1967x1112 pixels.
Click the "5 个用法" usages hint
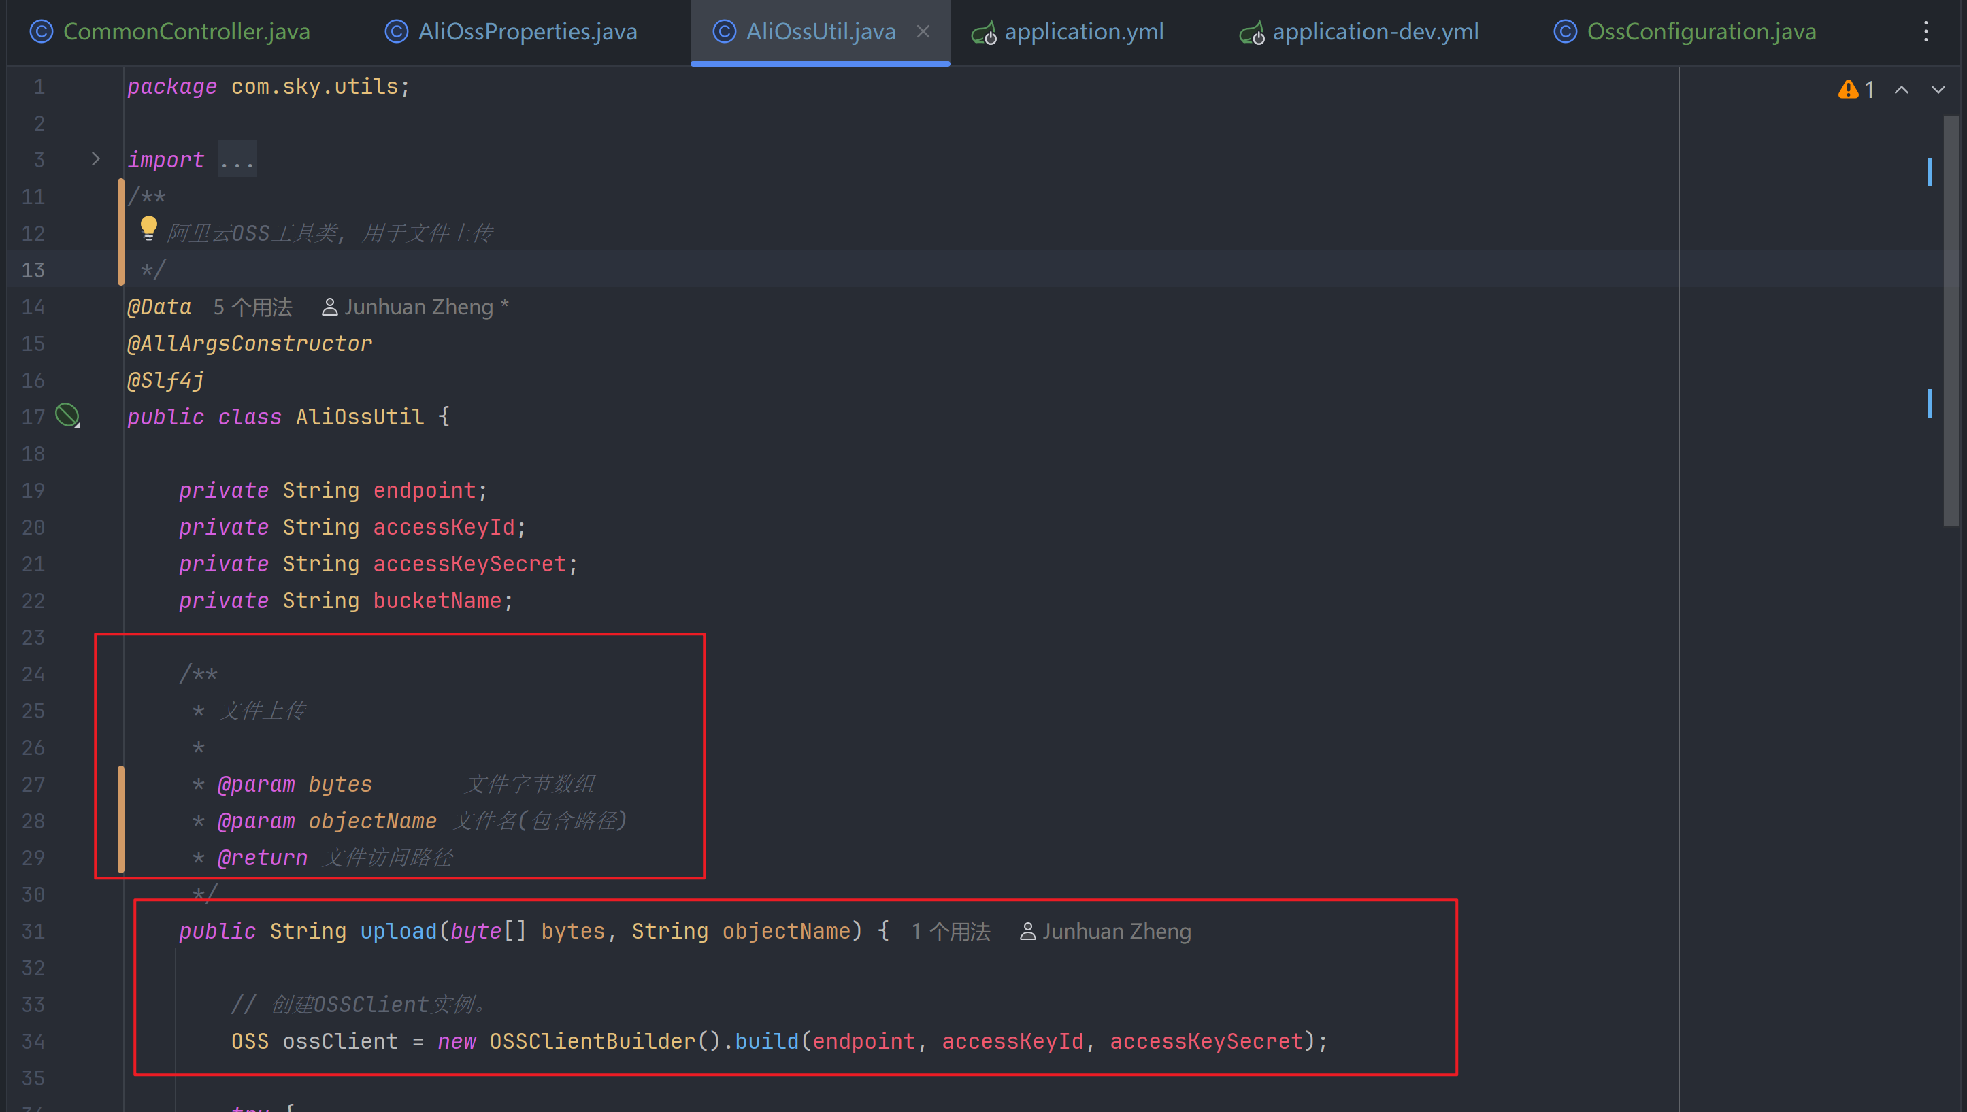tap(252, 307)
